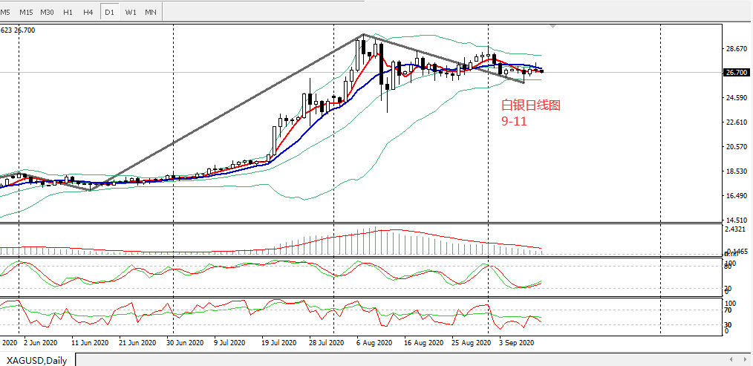753x366 pixels.
Task: Click the 19 Jul 2020 date label
Action: (281, 343)
